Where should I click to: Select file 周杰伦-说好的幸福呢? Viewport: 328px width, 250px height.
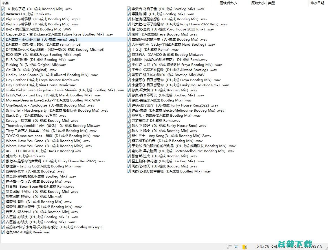171,171
